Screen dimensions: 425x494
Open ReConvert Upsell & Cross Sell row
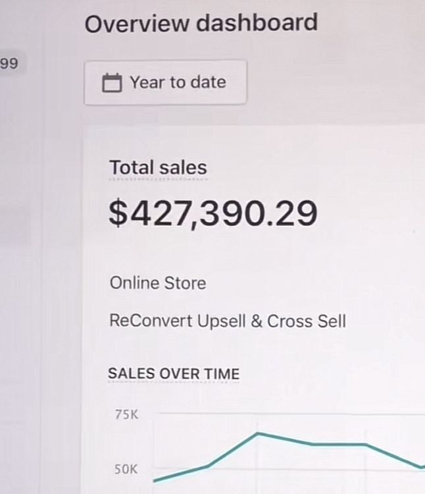click(228, 321)
